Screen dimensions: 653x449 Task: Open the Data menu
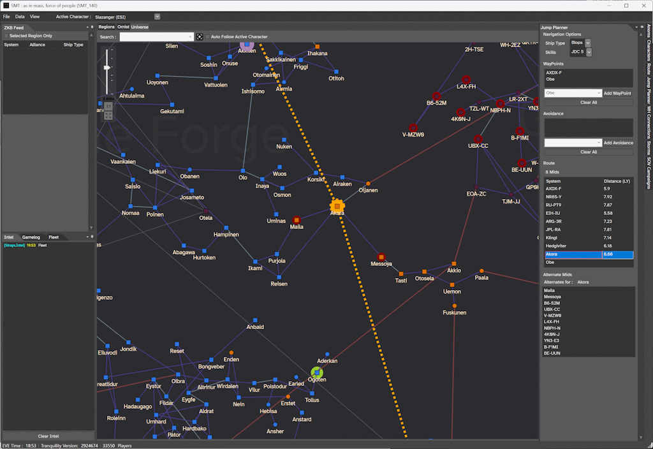click(20, 17)
